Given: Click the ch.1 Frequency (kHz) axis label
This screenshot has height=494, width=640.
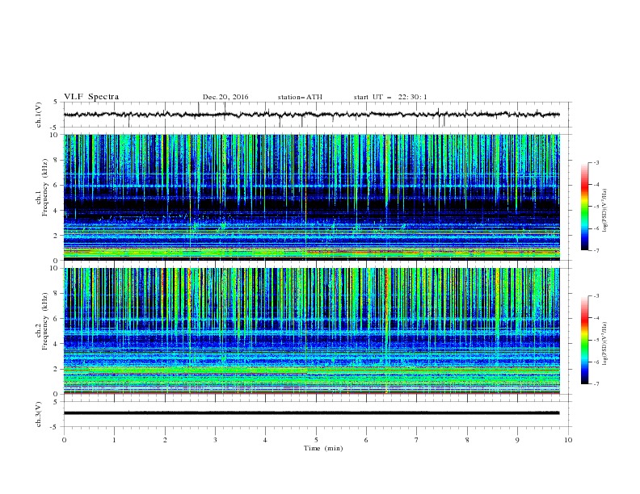Looking at the screenshot, I should [x=42, y=187].
